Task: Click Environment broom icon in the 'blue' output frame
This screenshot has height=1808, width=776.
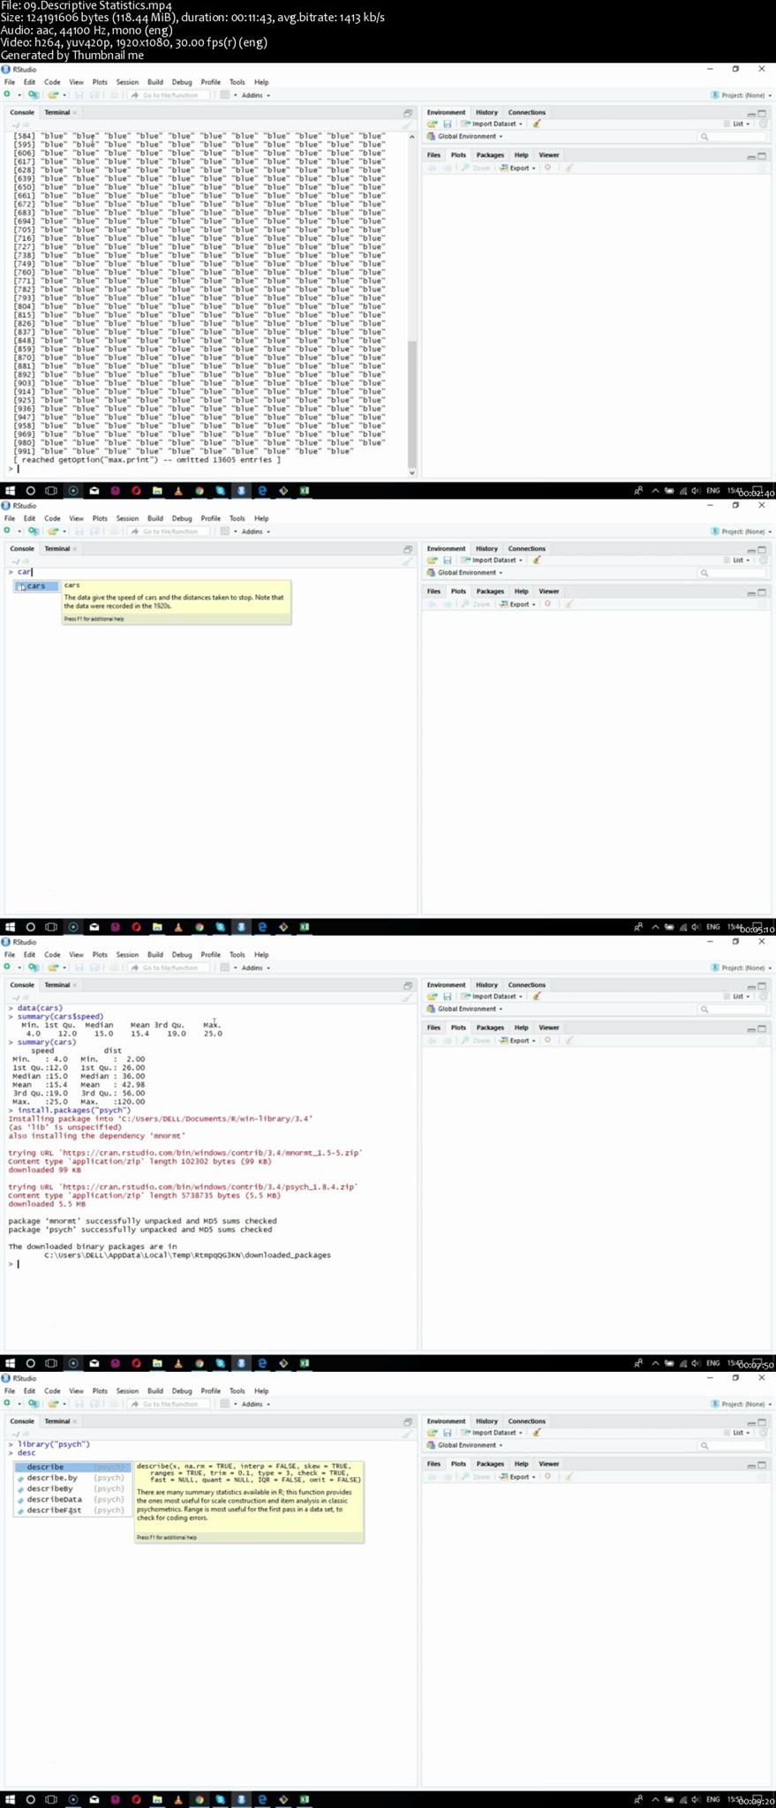Action: tap(537, 124)
